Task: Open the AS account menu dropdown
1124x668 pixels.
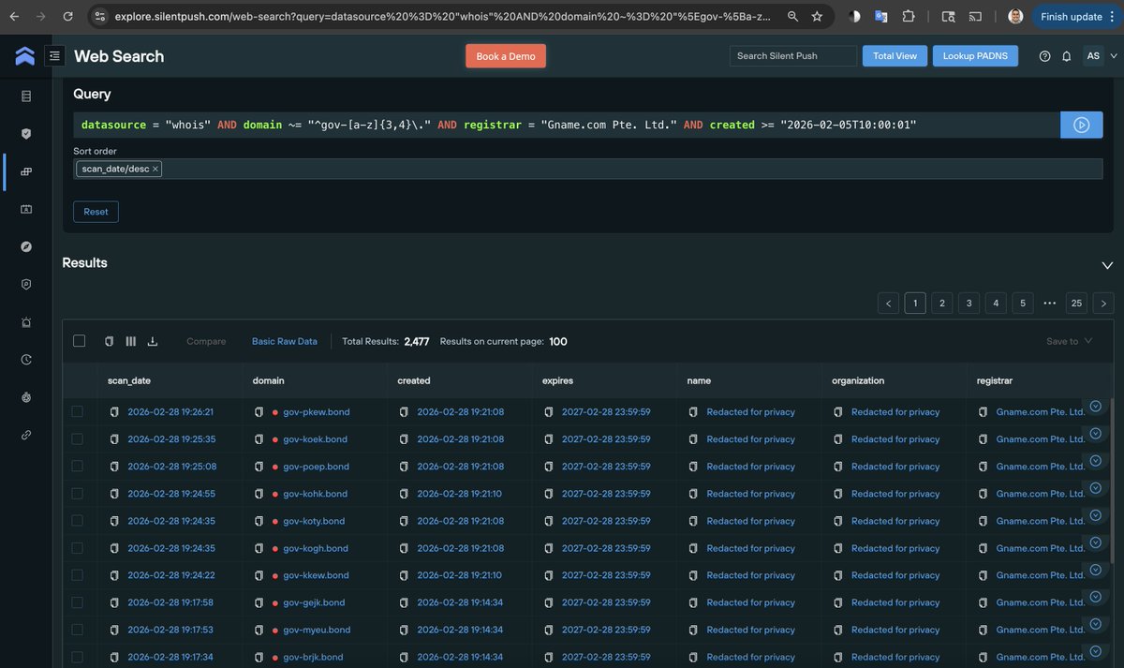Action: 1102,56
